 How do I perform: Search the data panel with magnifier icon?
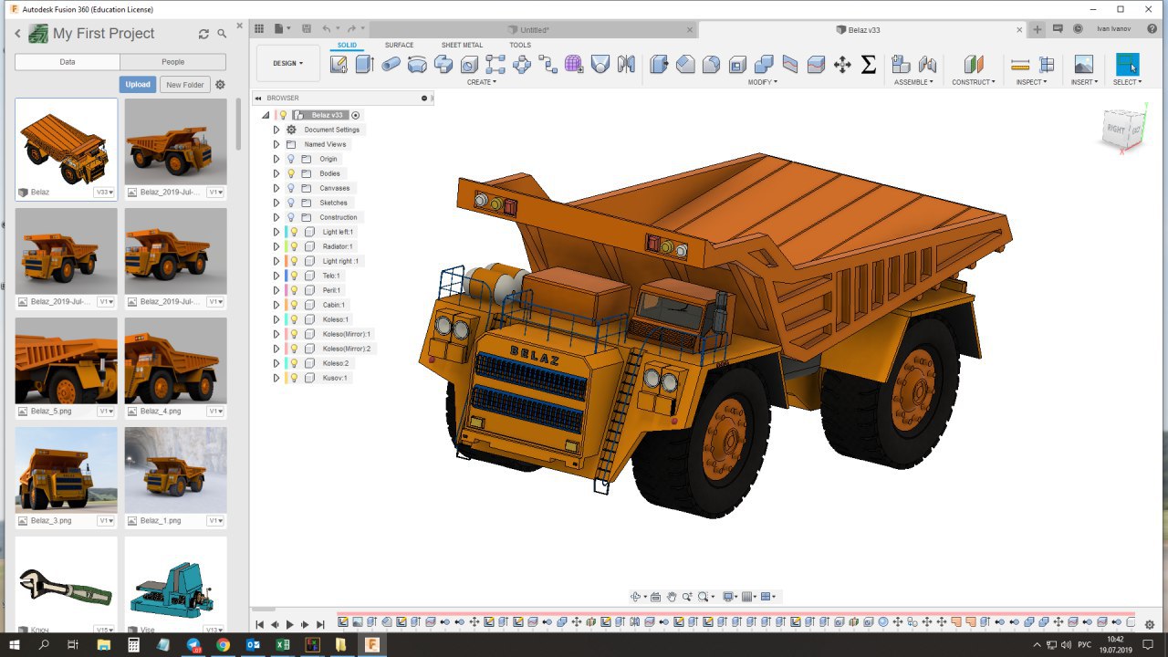coord(222,34)
